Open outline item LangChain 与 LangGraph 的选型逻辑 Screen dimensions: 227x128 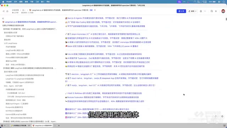20,79
